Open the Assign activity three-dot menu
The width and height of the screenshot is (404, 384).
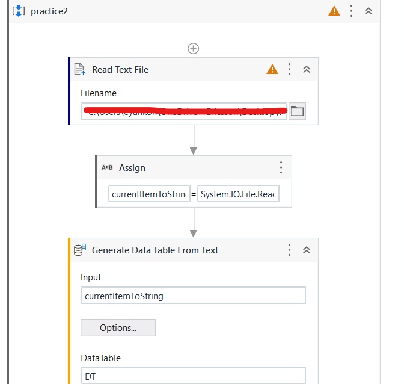[x=281, y=168]
